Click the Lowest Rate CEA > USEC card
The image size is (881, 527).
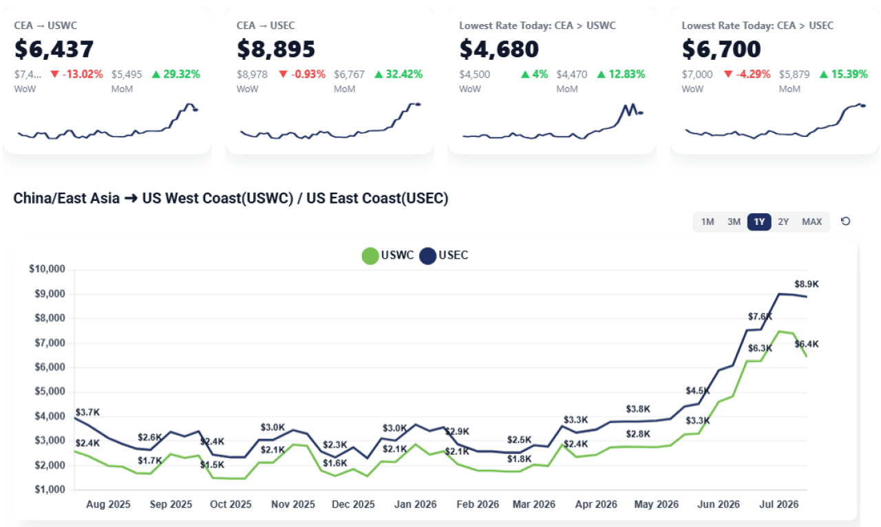(x=774, y=81)
